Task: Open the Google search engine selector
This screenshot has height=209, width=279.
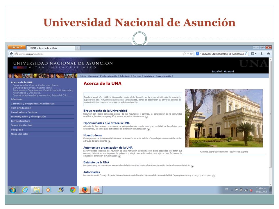Action: tap(198, 54)
